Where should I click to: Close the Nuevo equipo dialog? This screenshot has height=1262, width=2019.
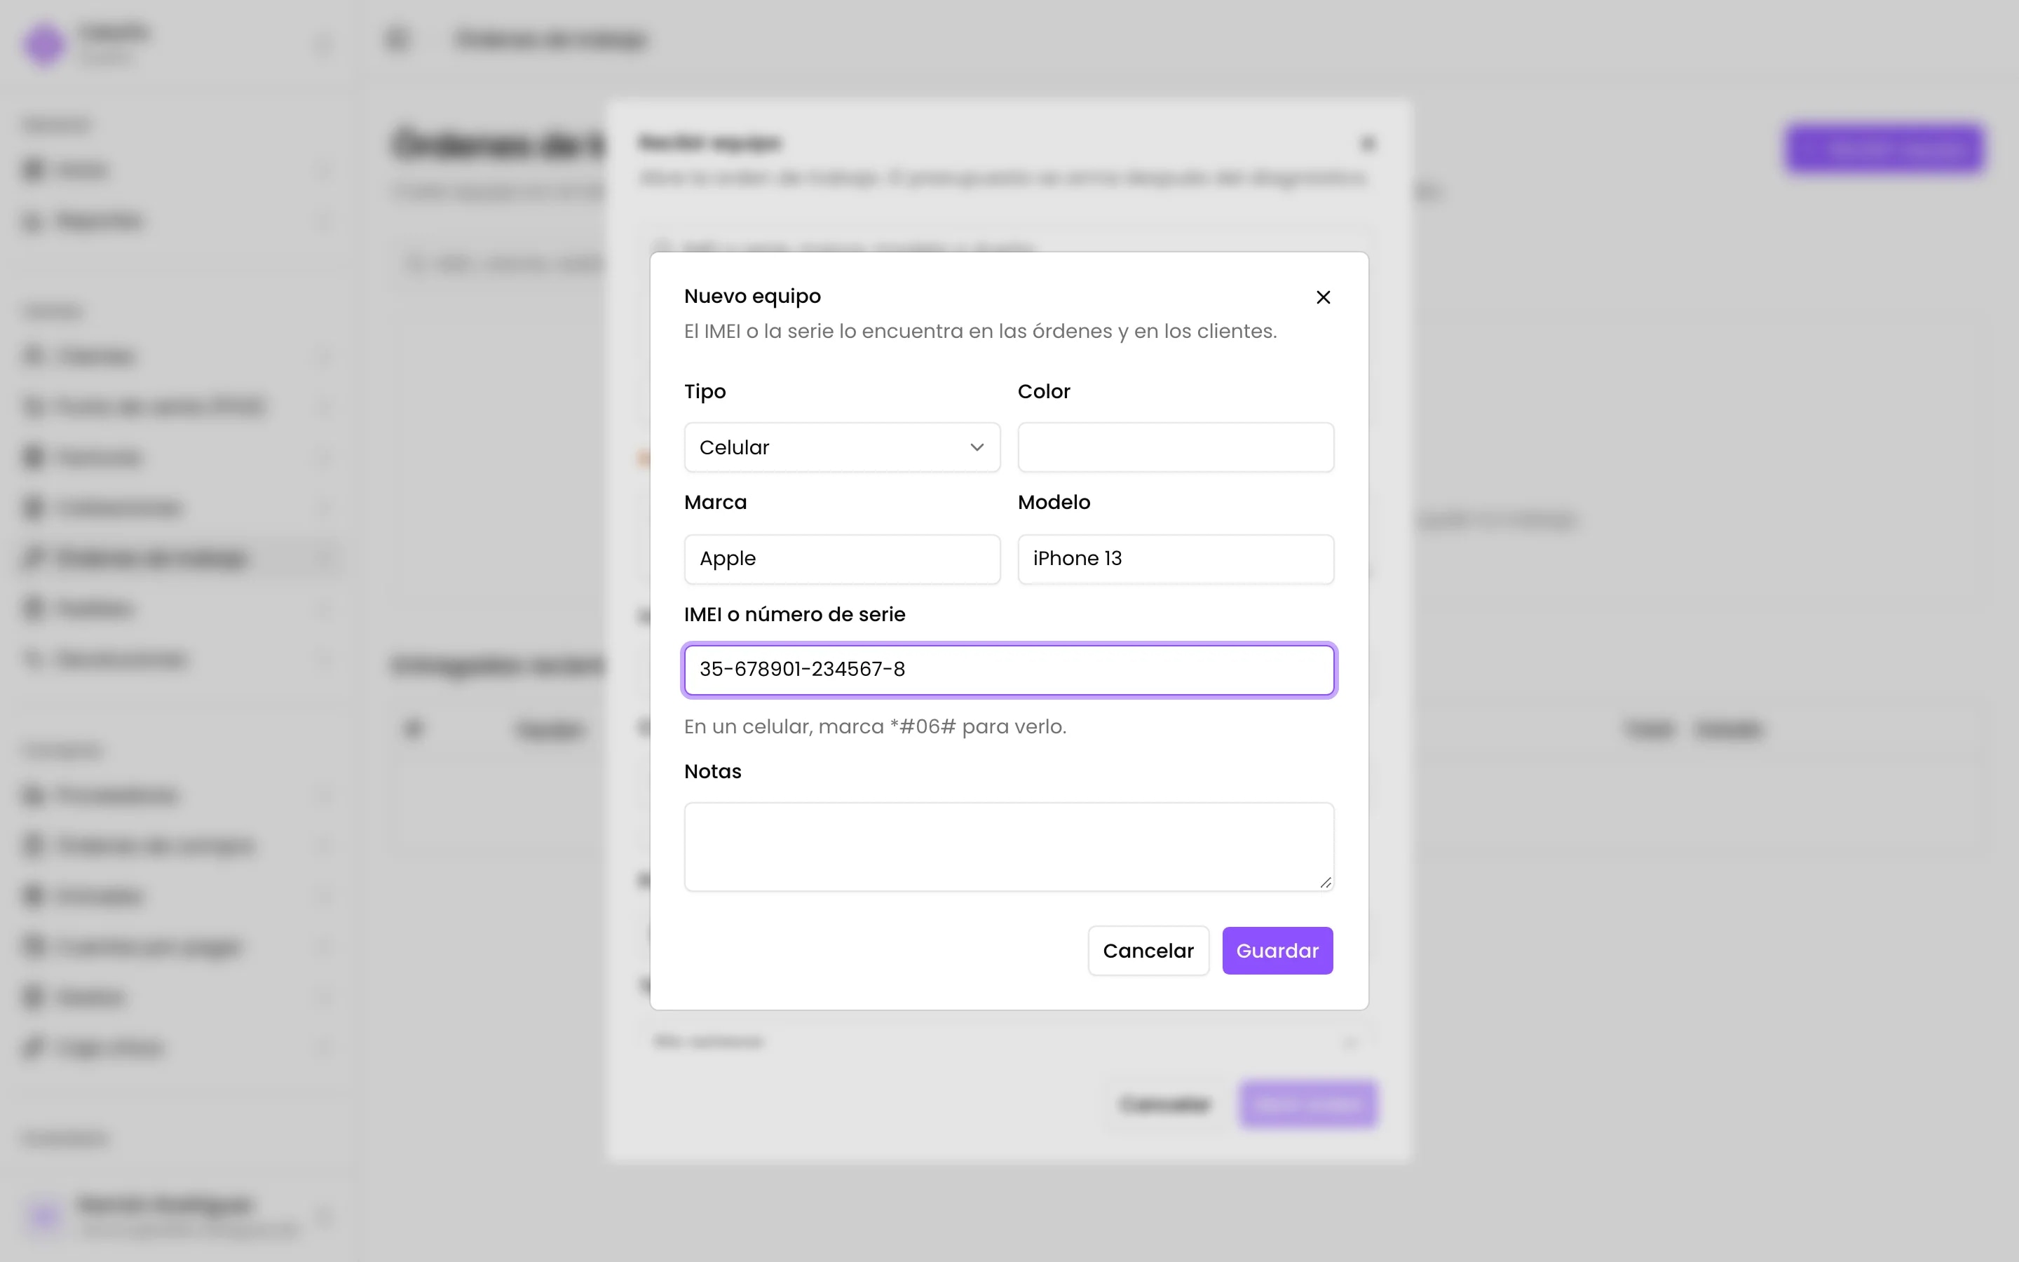pyautogui.click(x=1322, y=297)
